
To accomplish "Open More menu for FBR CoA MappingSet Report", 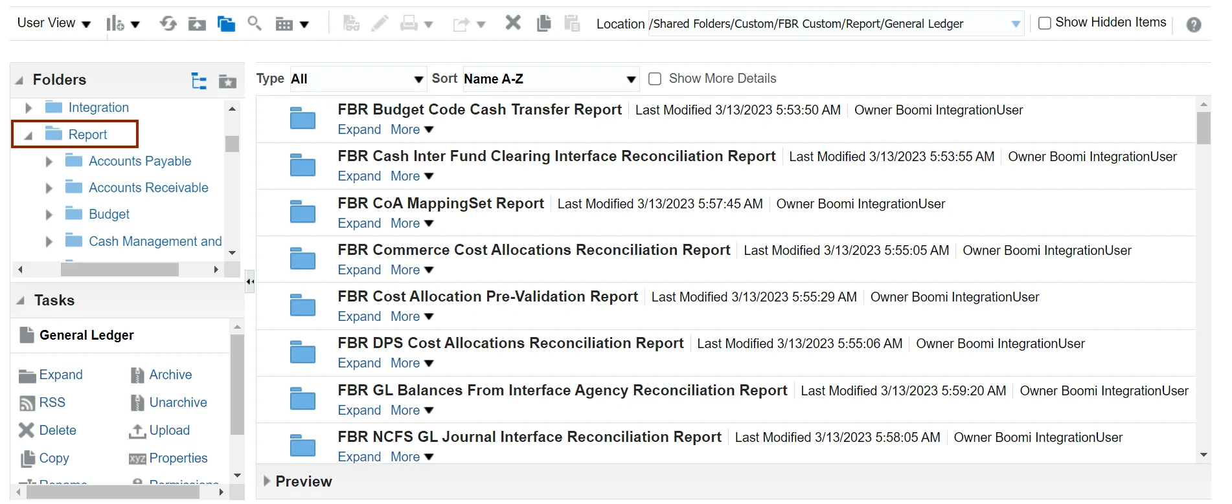I will pos(411,223).
